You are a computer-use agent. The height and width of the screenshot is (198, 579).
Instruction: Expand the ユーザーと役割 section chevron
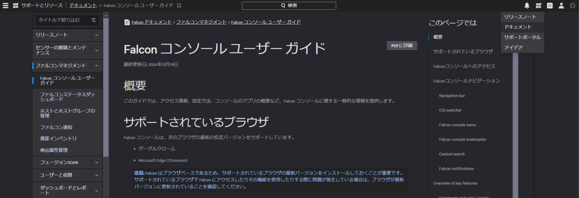point(96,175)
